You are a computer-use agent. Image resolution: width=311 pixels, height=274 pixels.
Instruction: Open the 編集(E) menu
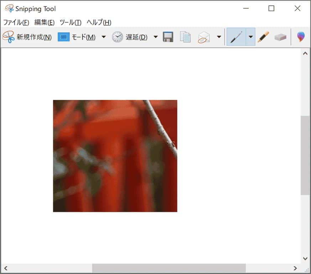tap(45, 22)
